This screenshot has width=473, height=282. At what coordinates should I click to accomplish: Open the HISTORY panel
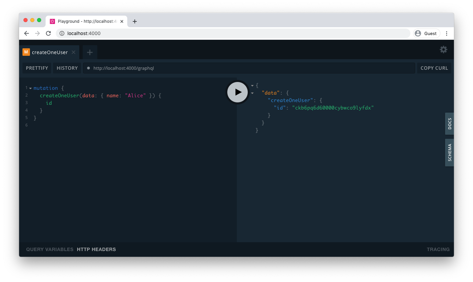(67, 68)
